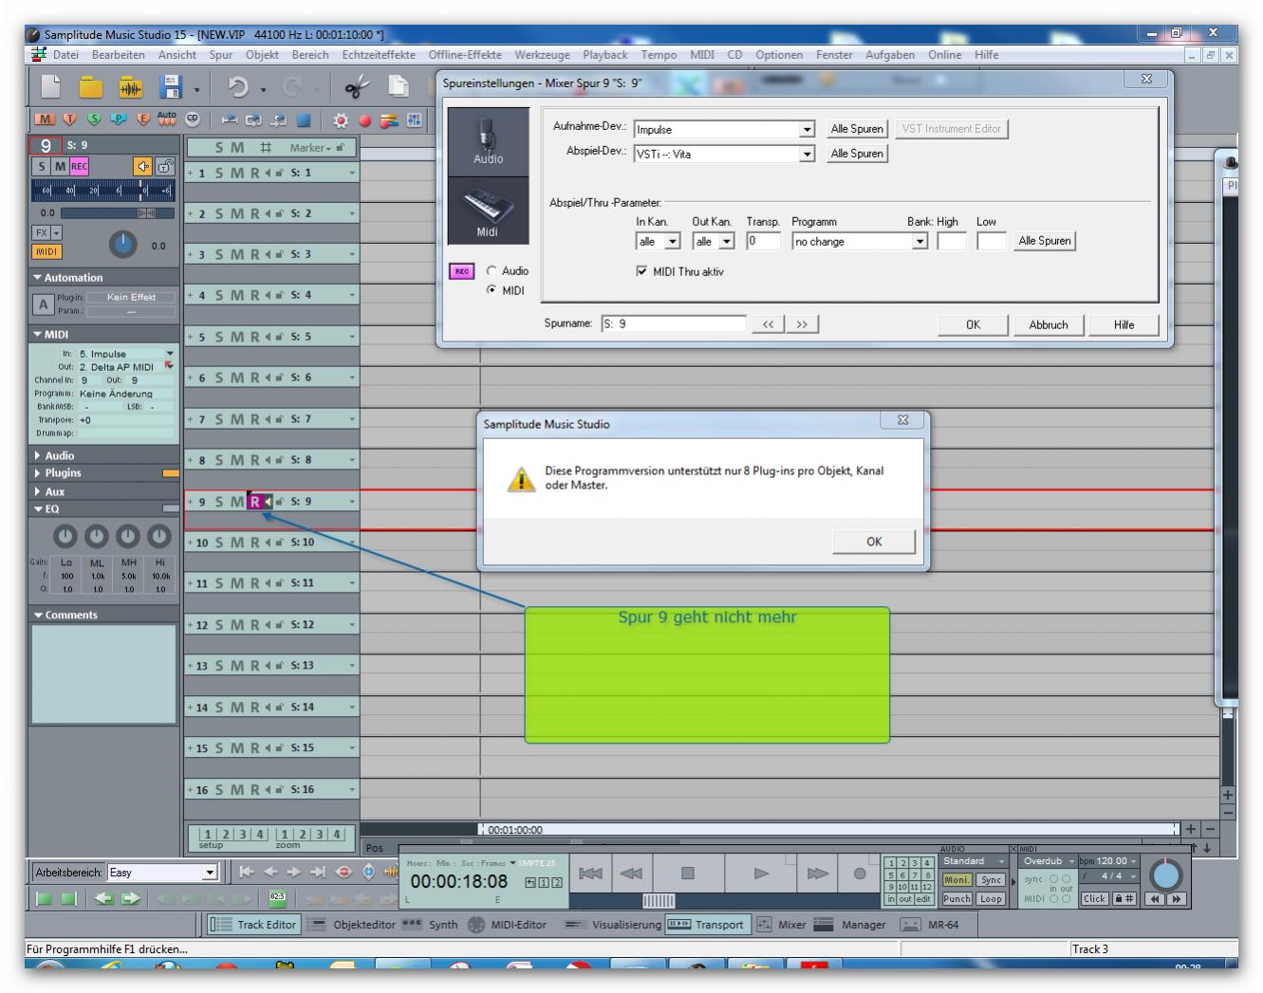This screenshot has width=1263, height=993.
Task: Open the Werkzeuge menu
Action: click(542, 55)
